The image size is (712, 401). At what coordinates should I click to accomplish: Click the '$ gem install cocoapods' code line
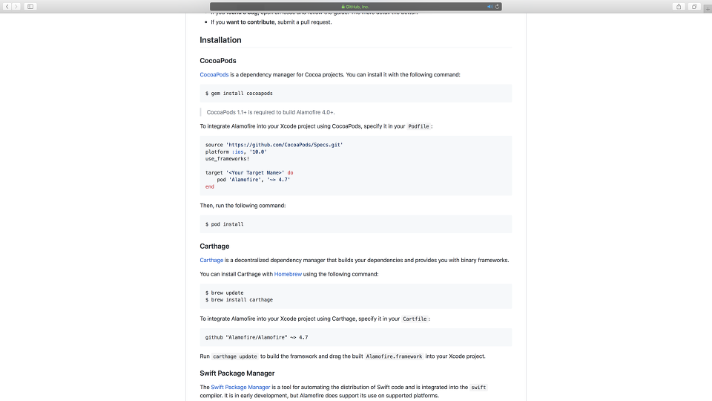(x=239, y=94)
